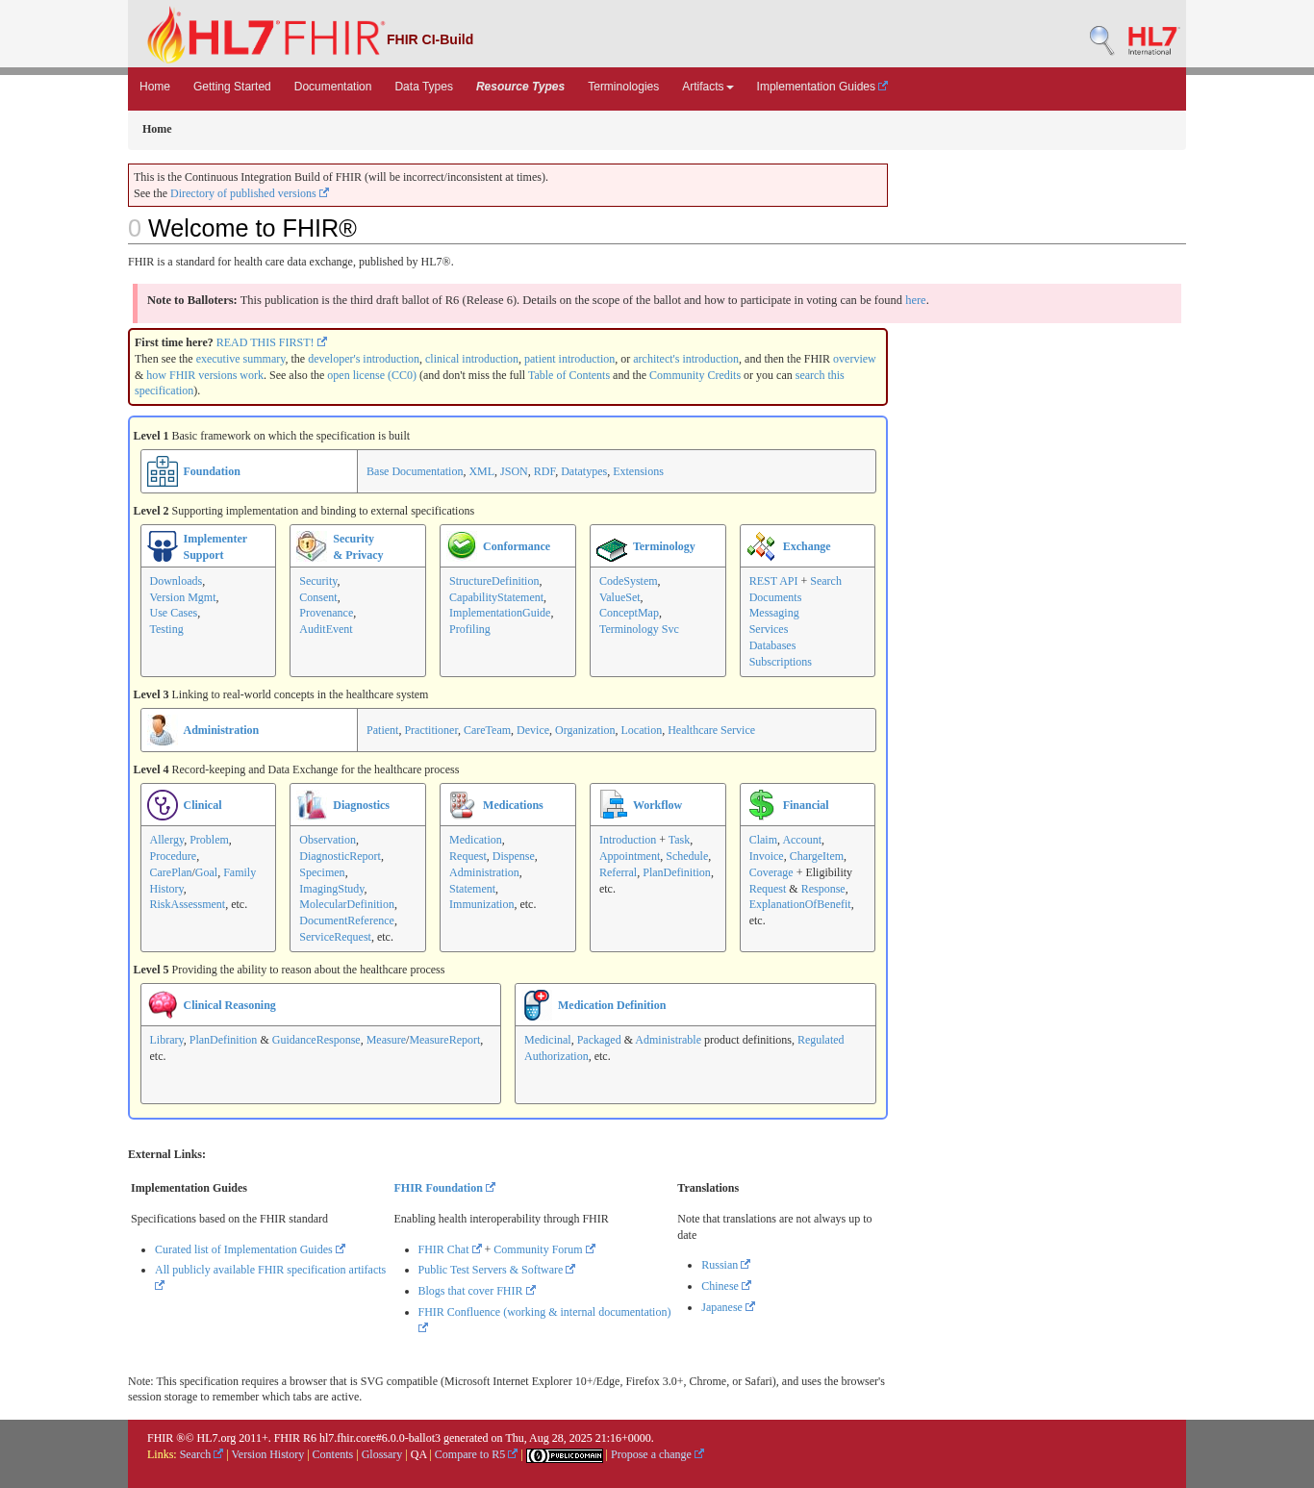
Task: Open the developer's introduction link
Action: click(x=364, y=359)
